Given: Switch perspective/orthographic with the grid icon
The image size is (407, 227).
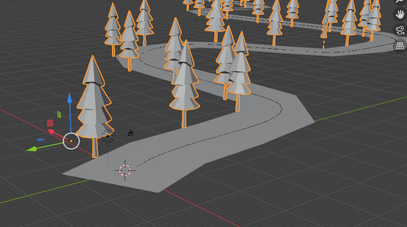Looking at the screenshot, I should [400, 47].
